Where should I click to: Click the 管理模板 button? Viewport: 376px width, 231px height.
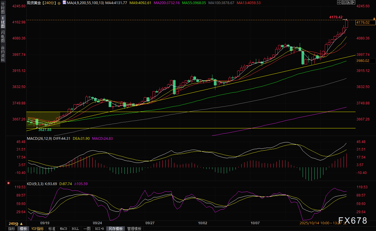pyautogui.click(x=134, y=229)
